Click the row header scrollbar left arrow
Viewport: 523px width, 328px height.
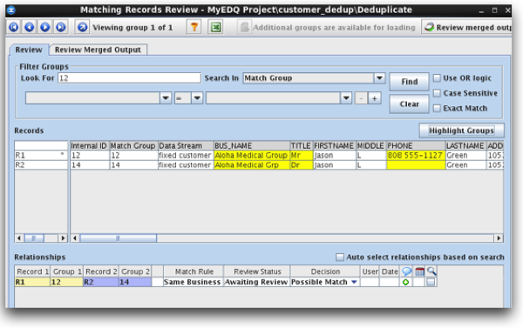[19, 238]
